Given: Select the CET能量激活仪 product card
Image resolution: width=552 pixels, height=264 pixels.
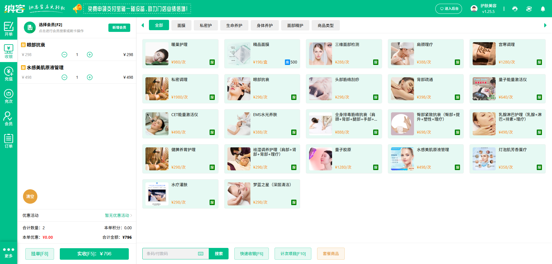Looking at the screenshot, I should (180, 124).
